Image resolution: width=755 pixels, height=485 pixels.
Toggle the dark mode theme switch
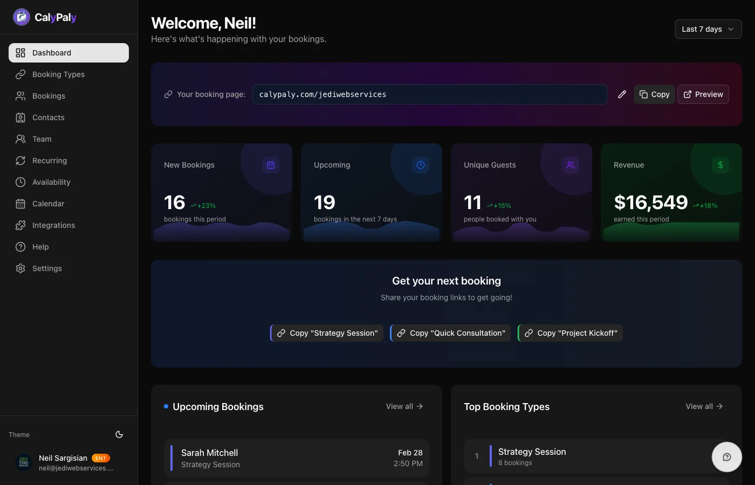[119, 434]
